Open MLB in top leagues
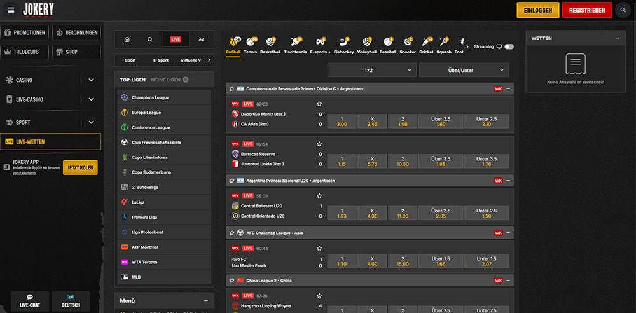The width and height of the screenshot is (636, 313). [x=164, y=277]
